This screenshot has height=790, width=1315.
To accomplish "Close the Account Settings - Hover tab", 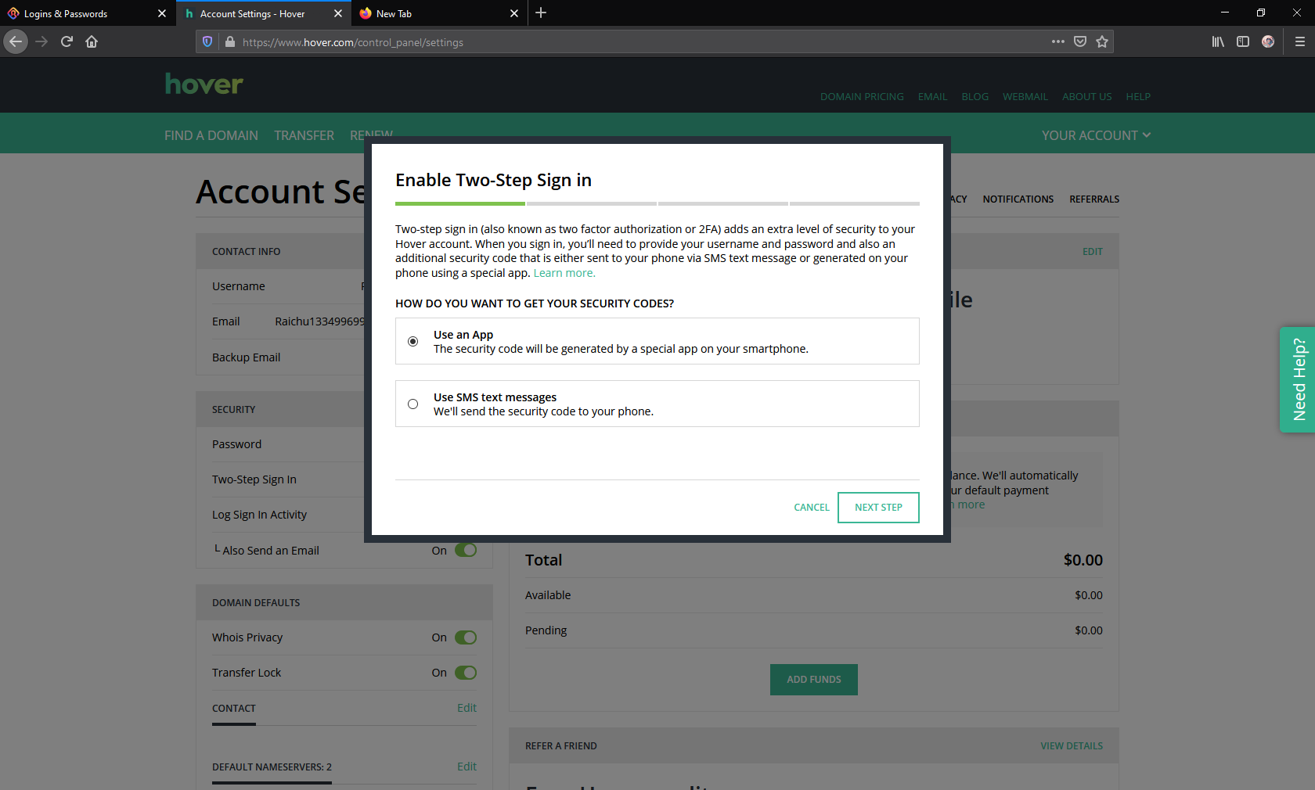I will [338, 13].
